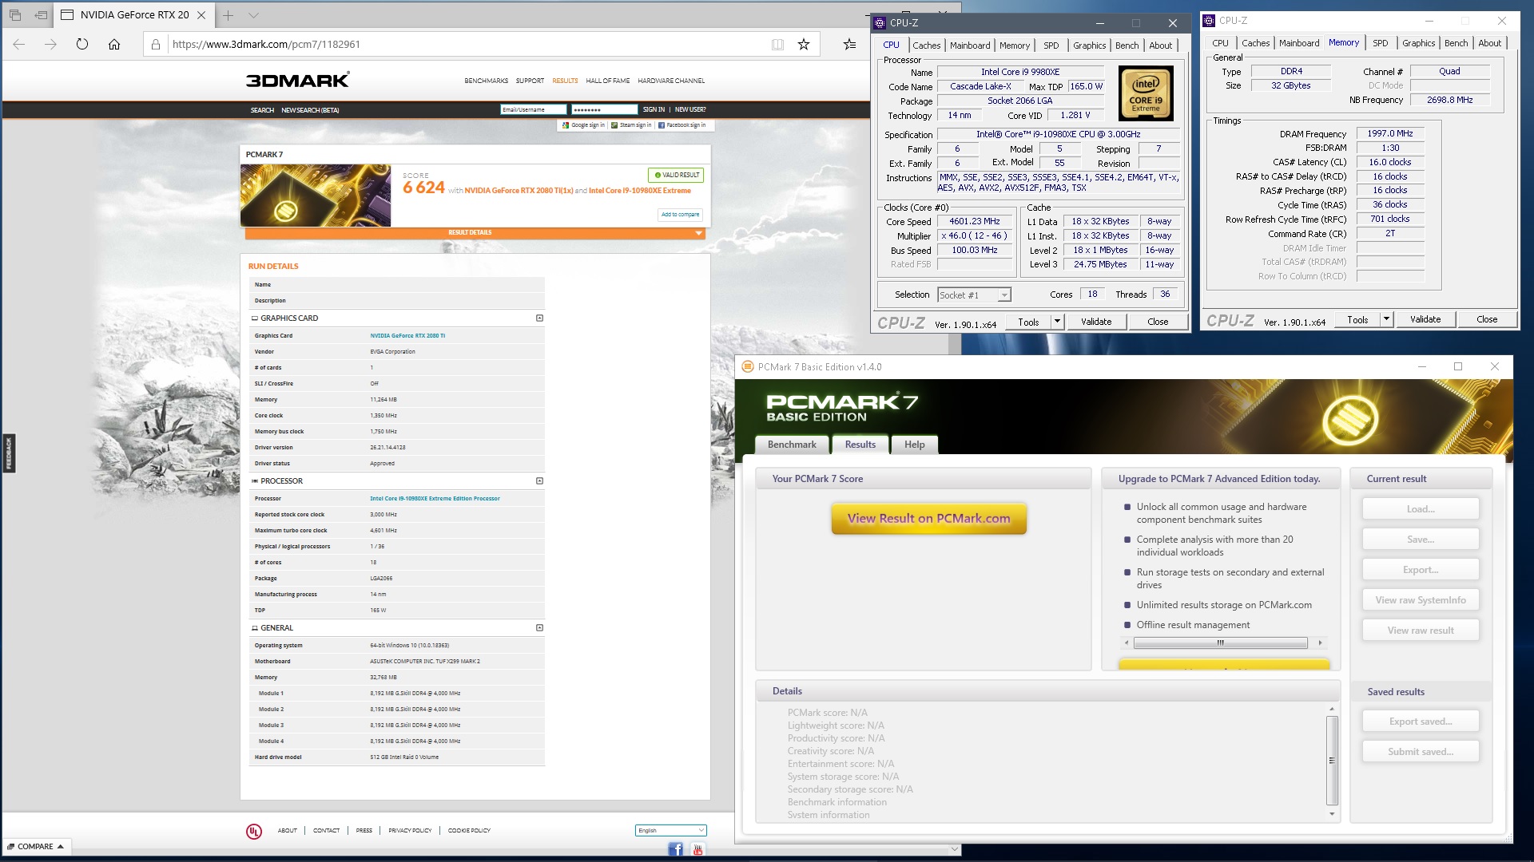The width and height of the screenshot is (1534, 862).
Task: Open the English language dropdown
Action: 671,830
